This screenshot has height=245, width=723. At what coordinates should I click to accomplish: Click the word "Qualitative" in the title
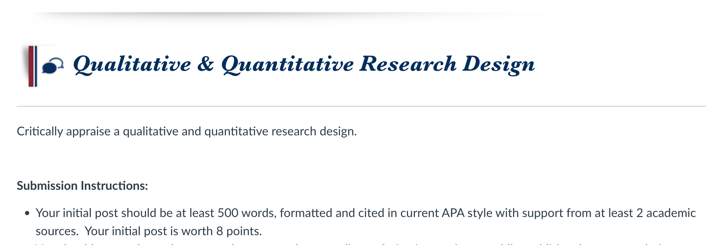pos(132,64)
